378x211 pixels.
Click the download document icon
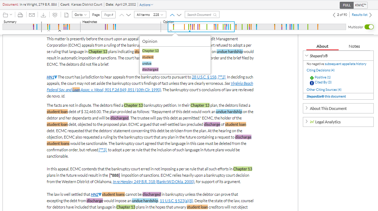tap(43, 15)
